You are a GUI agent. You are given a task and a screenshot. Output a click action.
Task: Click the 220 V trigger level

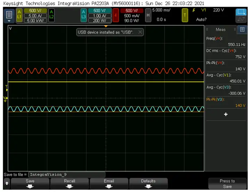pos(218,10)
